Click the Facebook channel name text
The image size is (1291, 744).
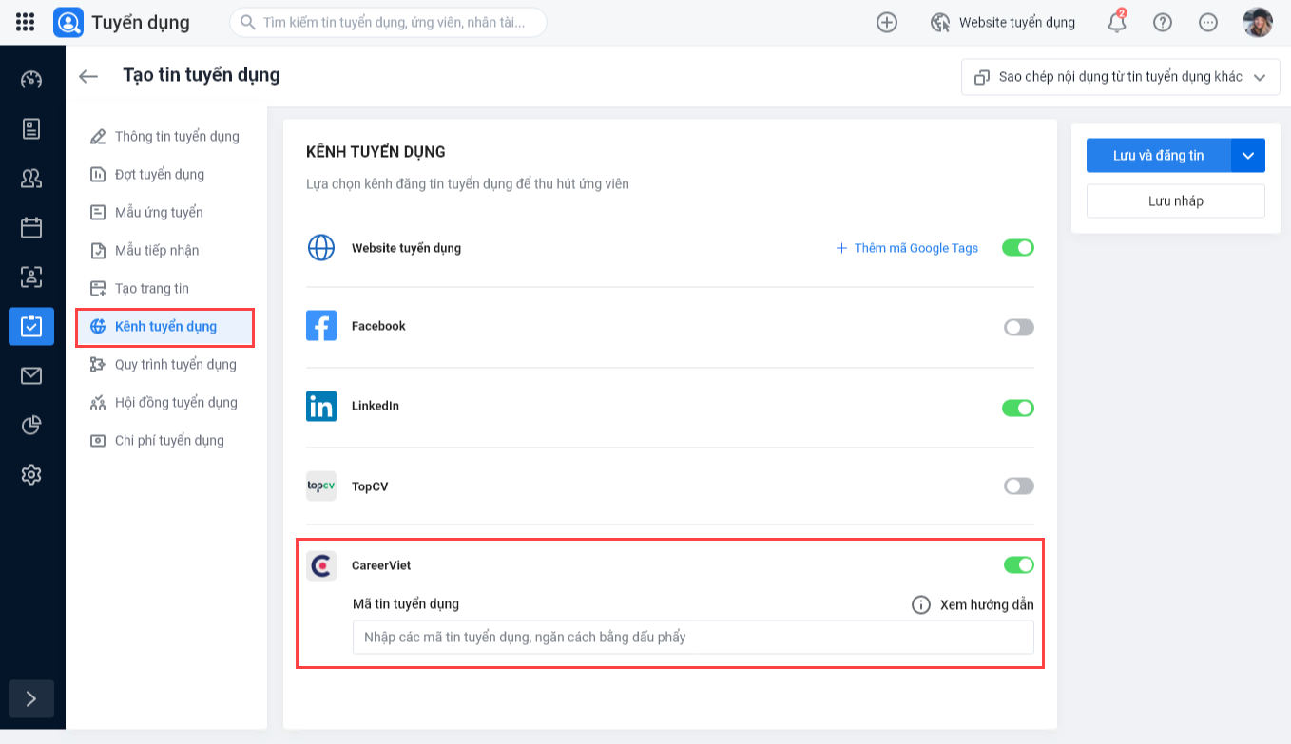[378, 326]
